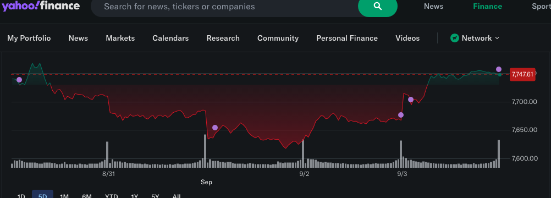
Task: Open the Community menu
Action: click(x=278, y=38)
